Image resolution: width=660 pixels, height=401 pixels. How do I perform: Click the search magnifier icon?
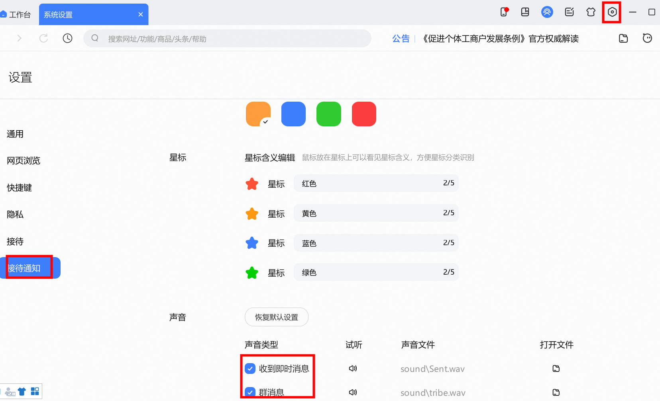pyautogui.click(x=95, y=38)
